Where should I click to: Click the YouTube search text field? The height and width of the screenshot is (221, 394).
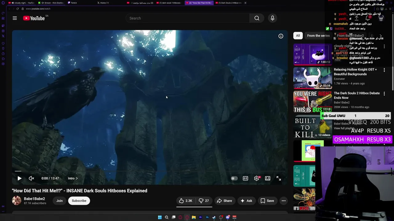tap(187, 18)
